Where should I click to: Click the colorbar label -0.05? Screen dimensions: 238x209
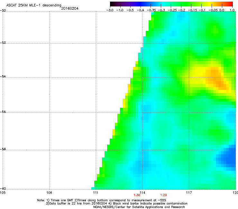[213, 10]
